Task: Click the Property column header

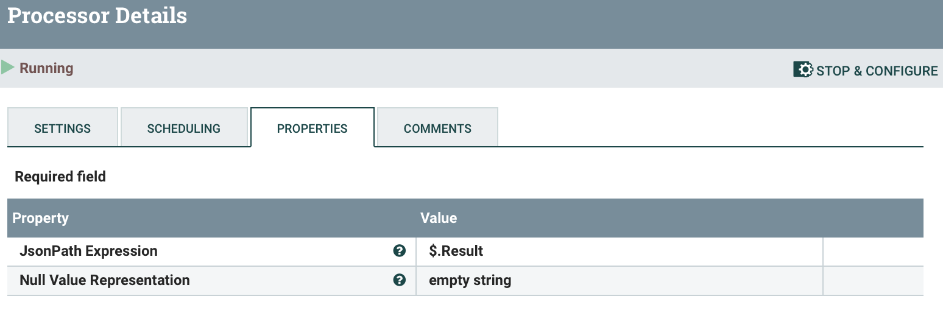Action: tap(40, 218)
